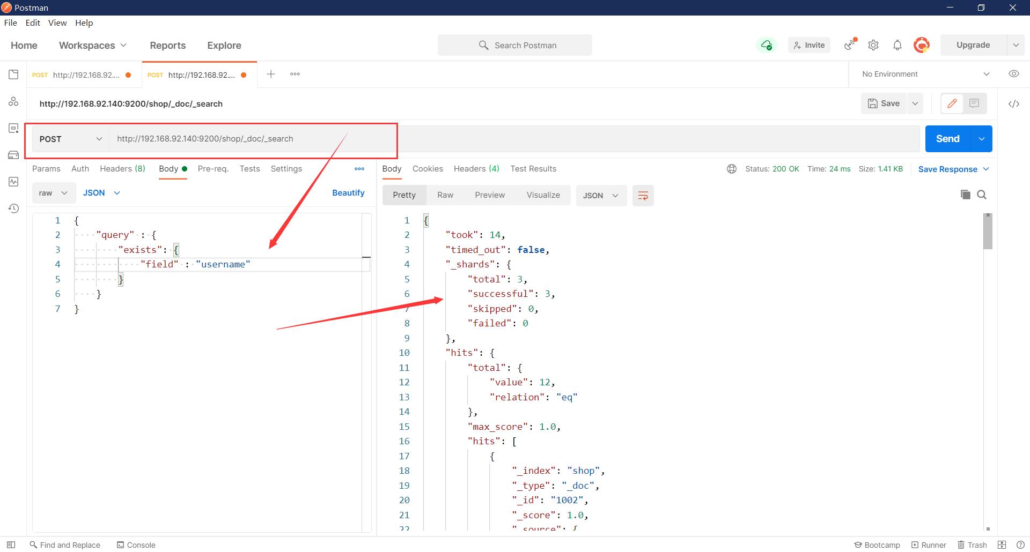Image resolution: width=1030 pixels, height=552 pixels.
Task: Open the Edit menu
Action: [x=33, y=23]
